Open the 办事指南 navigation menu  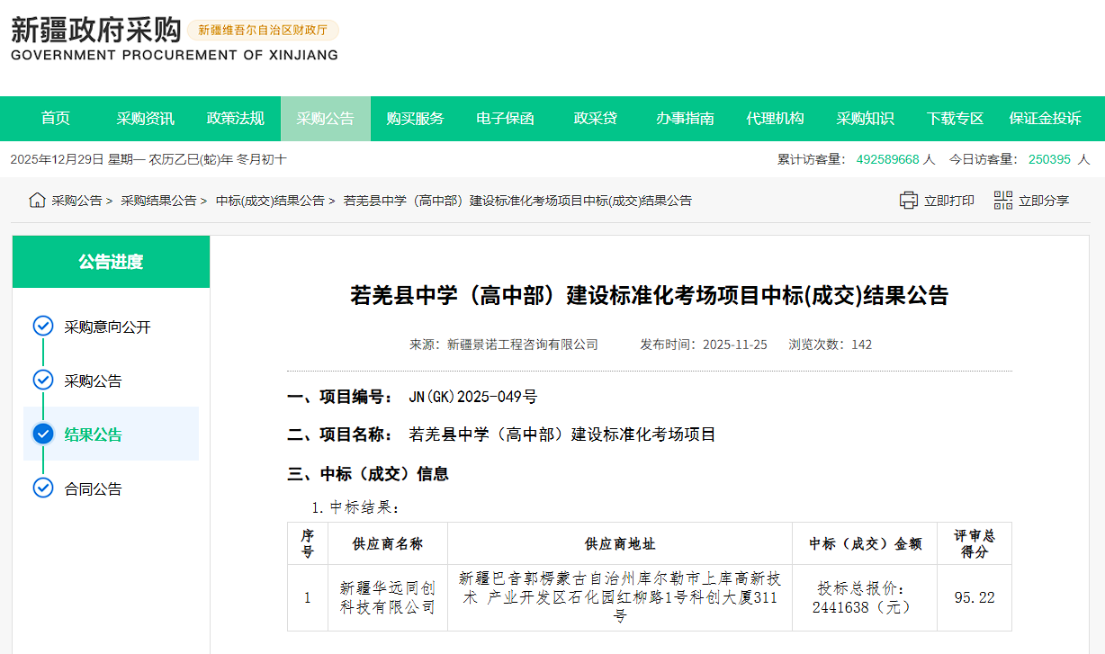[x=685, y=118]
